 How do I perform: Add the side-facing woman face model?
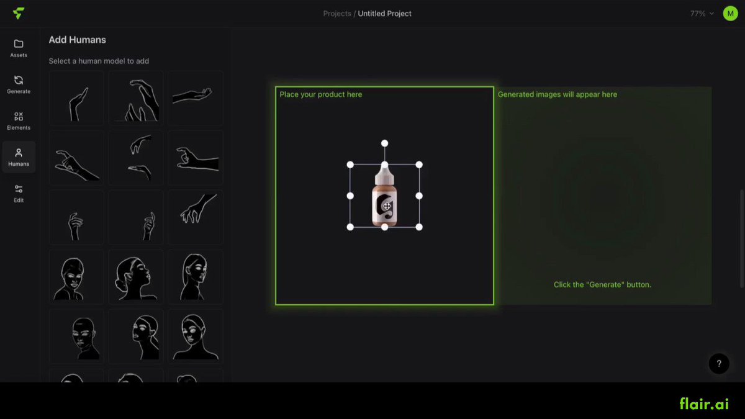coord(196,277)
